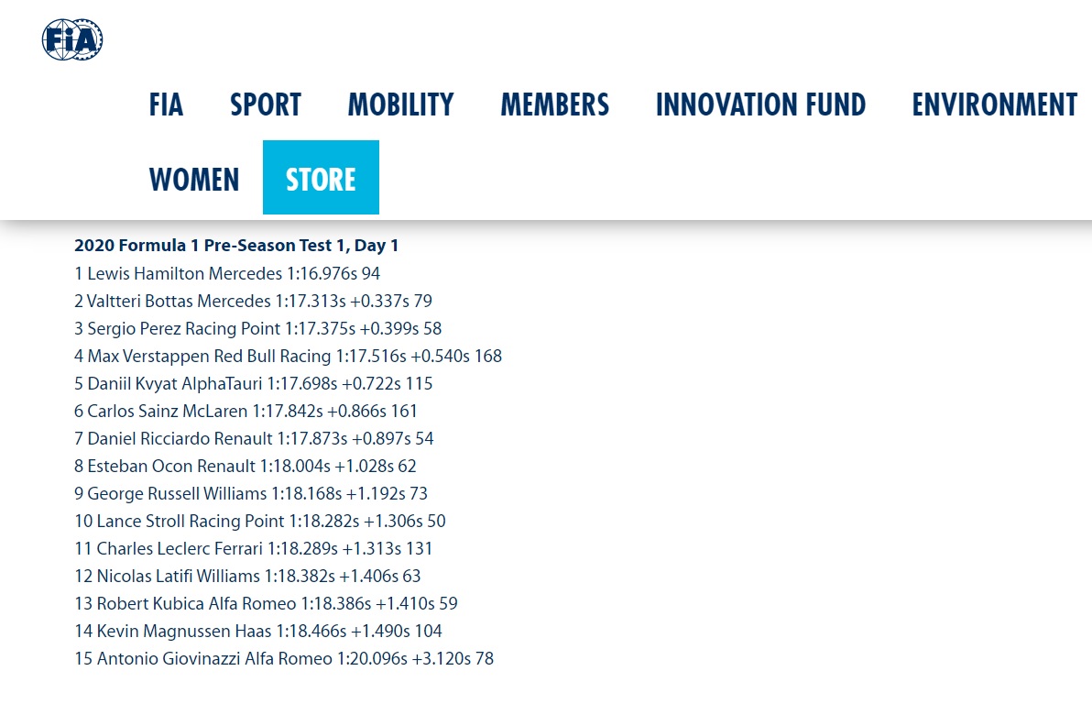Click the FIA logo icon
This screenshot has height=704, width=1092.
[x=72, y=40]
